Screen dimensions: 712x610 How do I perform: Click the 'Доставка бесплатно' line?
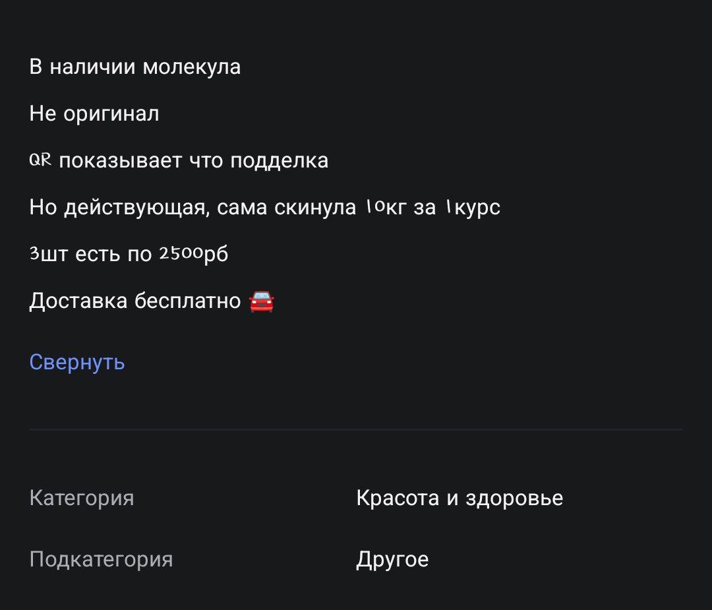pos(135,300)
